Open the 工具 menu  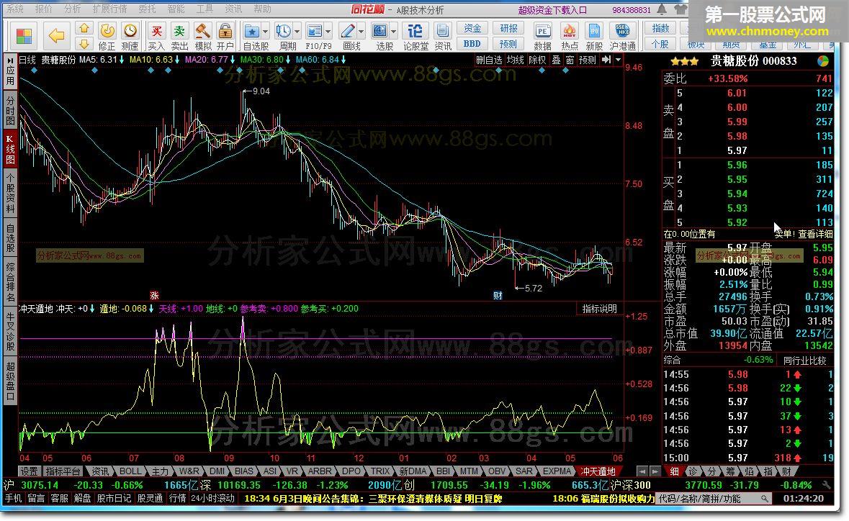pos(205,9)
